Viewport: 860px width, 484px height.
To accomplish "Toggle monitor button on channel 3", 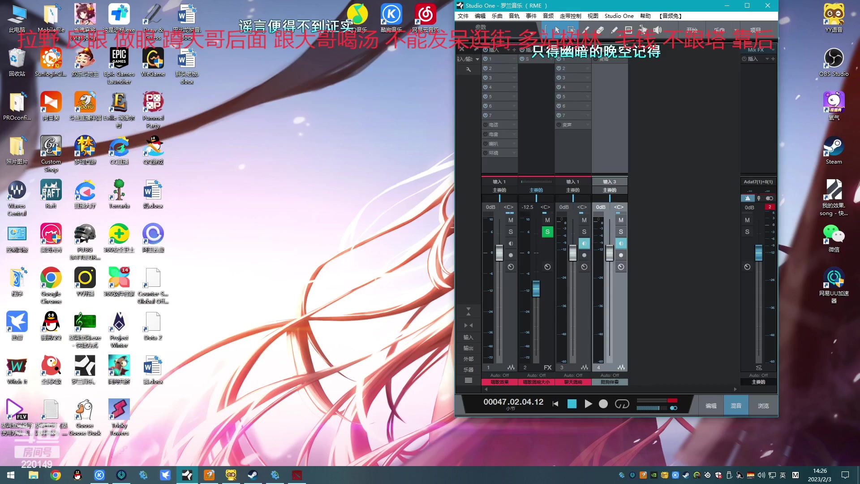I will [584, 243].
